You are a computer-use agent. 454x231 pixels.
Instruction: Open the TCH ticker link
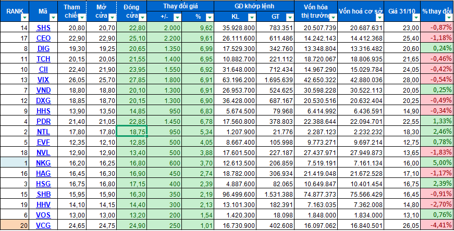(x=43, y=59)
